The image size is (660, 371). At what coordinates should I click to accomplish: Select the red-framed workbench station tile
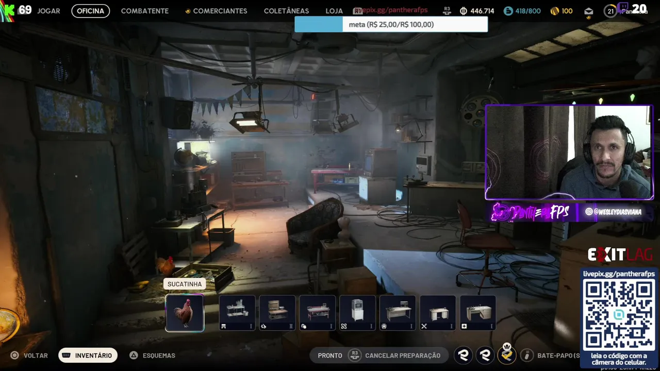318,313
